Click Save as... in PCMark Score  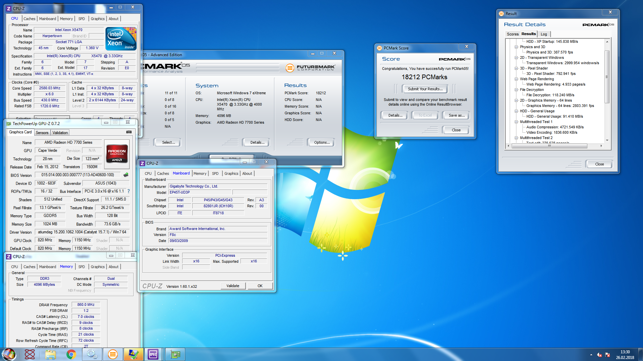point(456,115)
